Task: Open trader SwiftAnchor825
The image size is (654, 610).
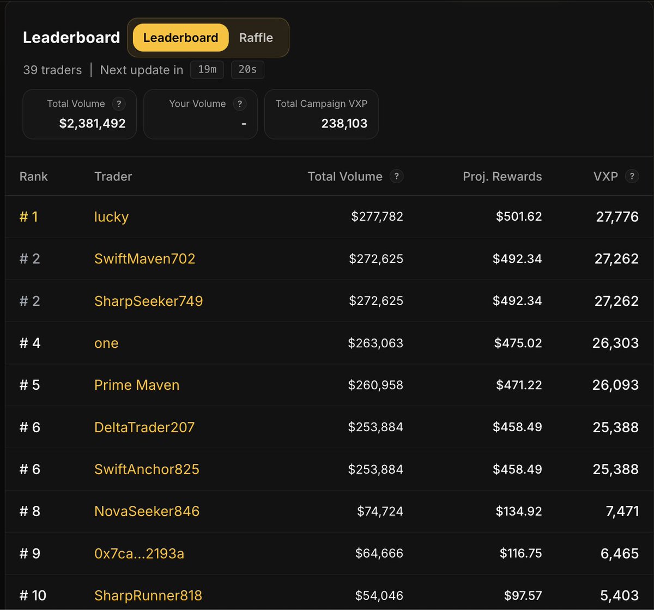Action: pos(147,469)
